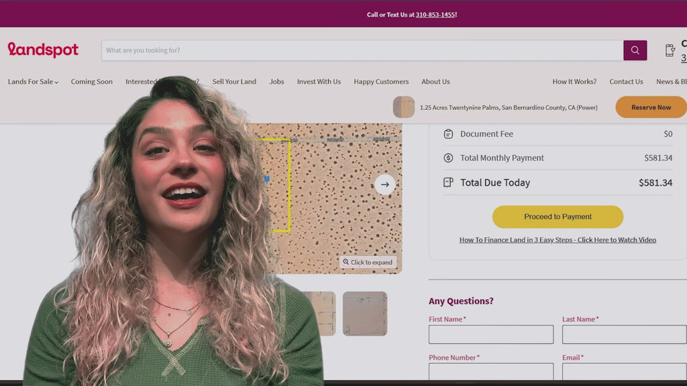
Task: Expand the Lands For Sale dropdown
Action: click(33, 82)
